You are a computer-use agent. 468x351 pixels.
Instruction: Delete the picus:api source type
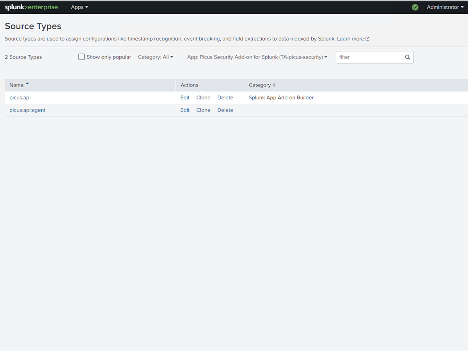point(225,97)
